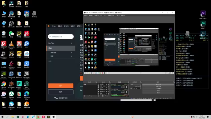Viewport: 211px width, 119px height.
Task: Toggle the lock on 公众号 source
Action: [109, 88]
